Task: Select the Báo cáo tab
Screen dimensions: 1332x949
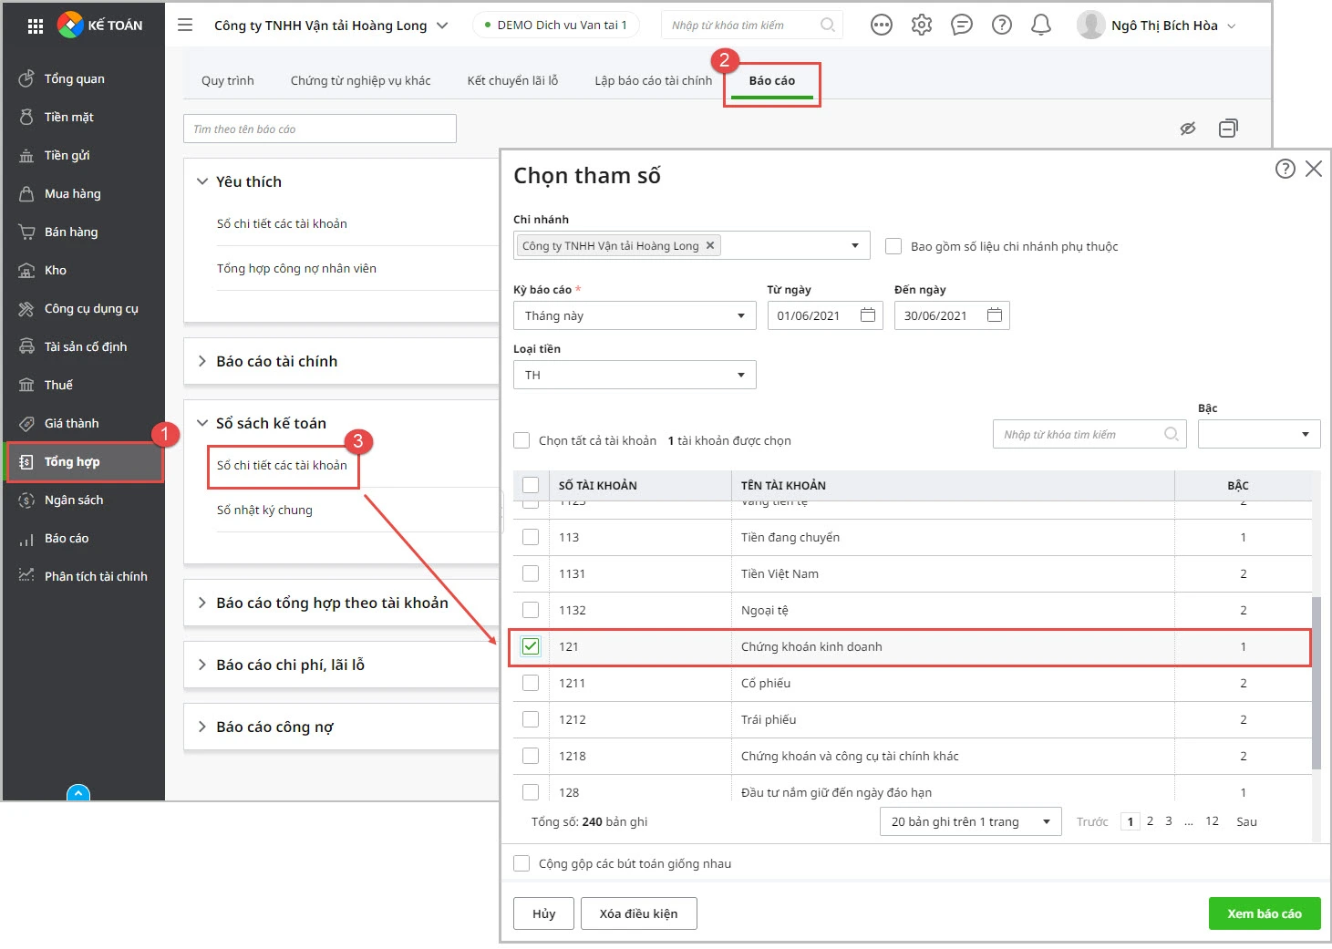Action: [x=772, y=80]
